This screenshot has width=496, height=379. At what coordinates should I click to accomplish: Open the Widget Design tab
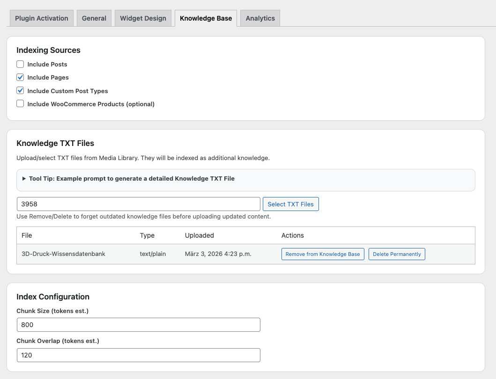tap(143, 18)
